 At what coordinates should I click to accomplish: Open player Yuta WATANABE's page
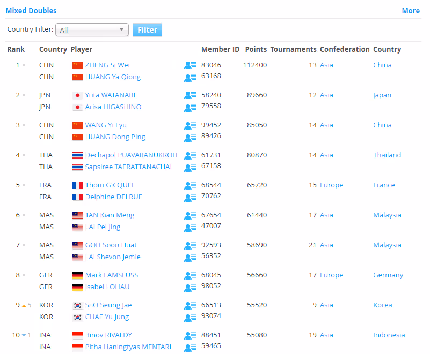[x=111, y=95]
